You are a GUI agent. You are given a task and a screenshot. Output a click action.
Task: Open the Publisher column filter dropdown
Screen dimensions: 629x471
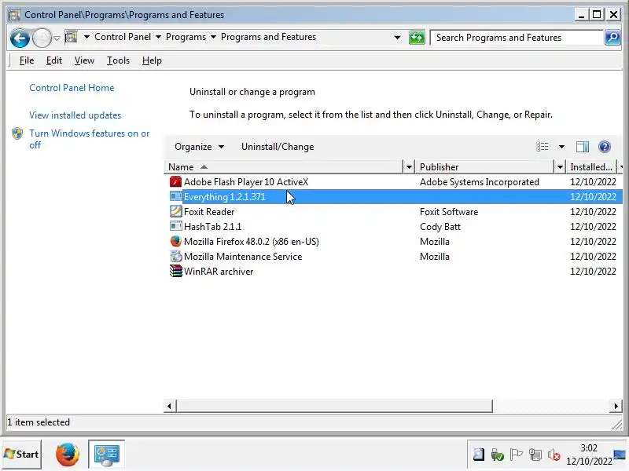[x=560, y=167]
